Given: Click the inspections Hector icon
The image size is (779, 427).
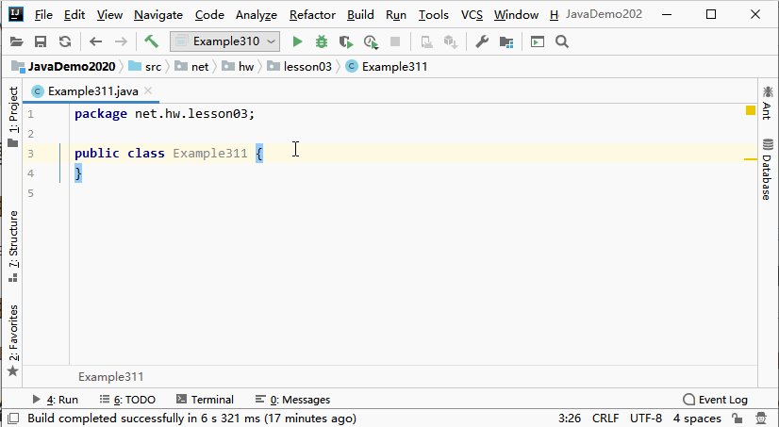Looking at the screenshot, I should pos(761,419).
